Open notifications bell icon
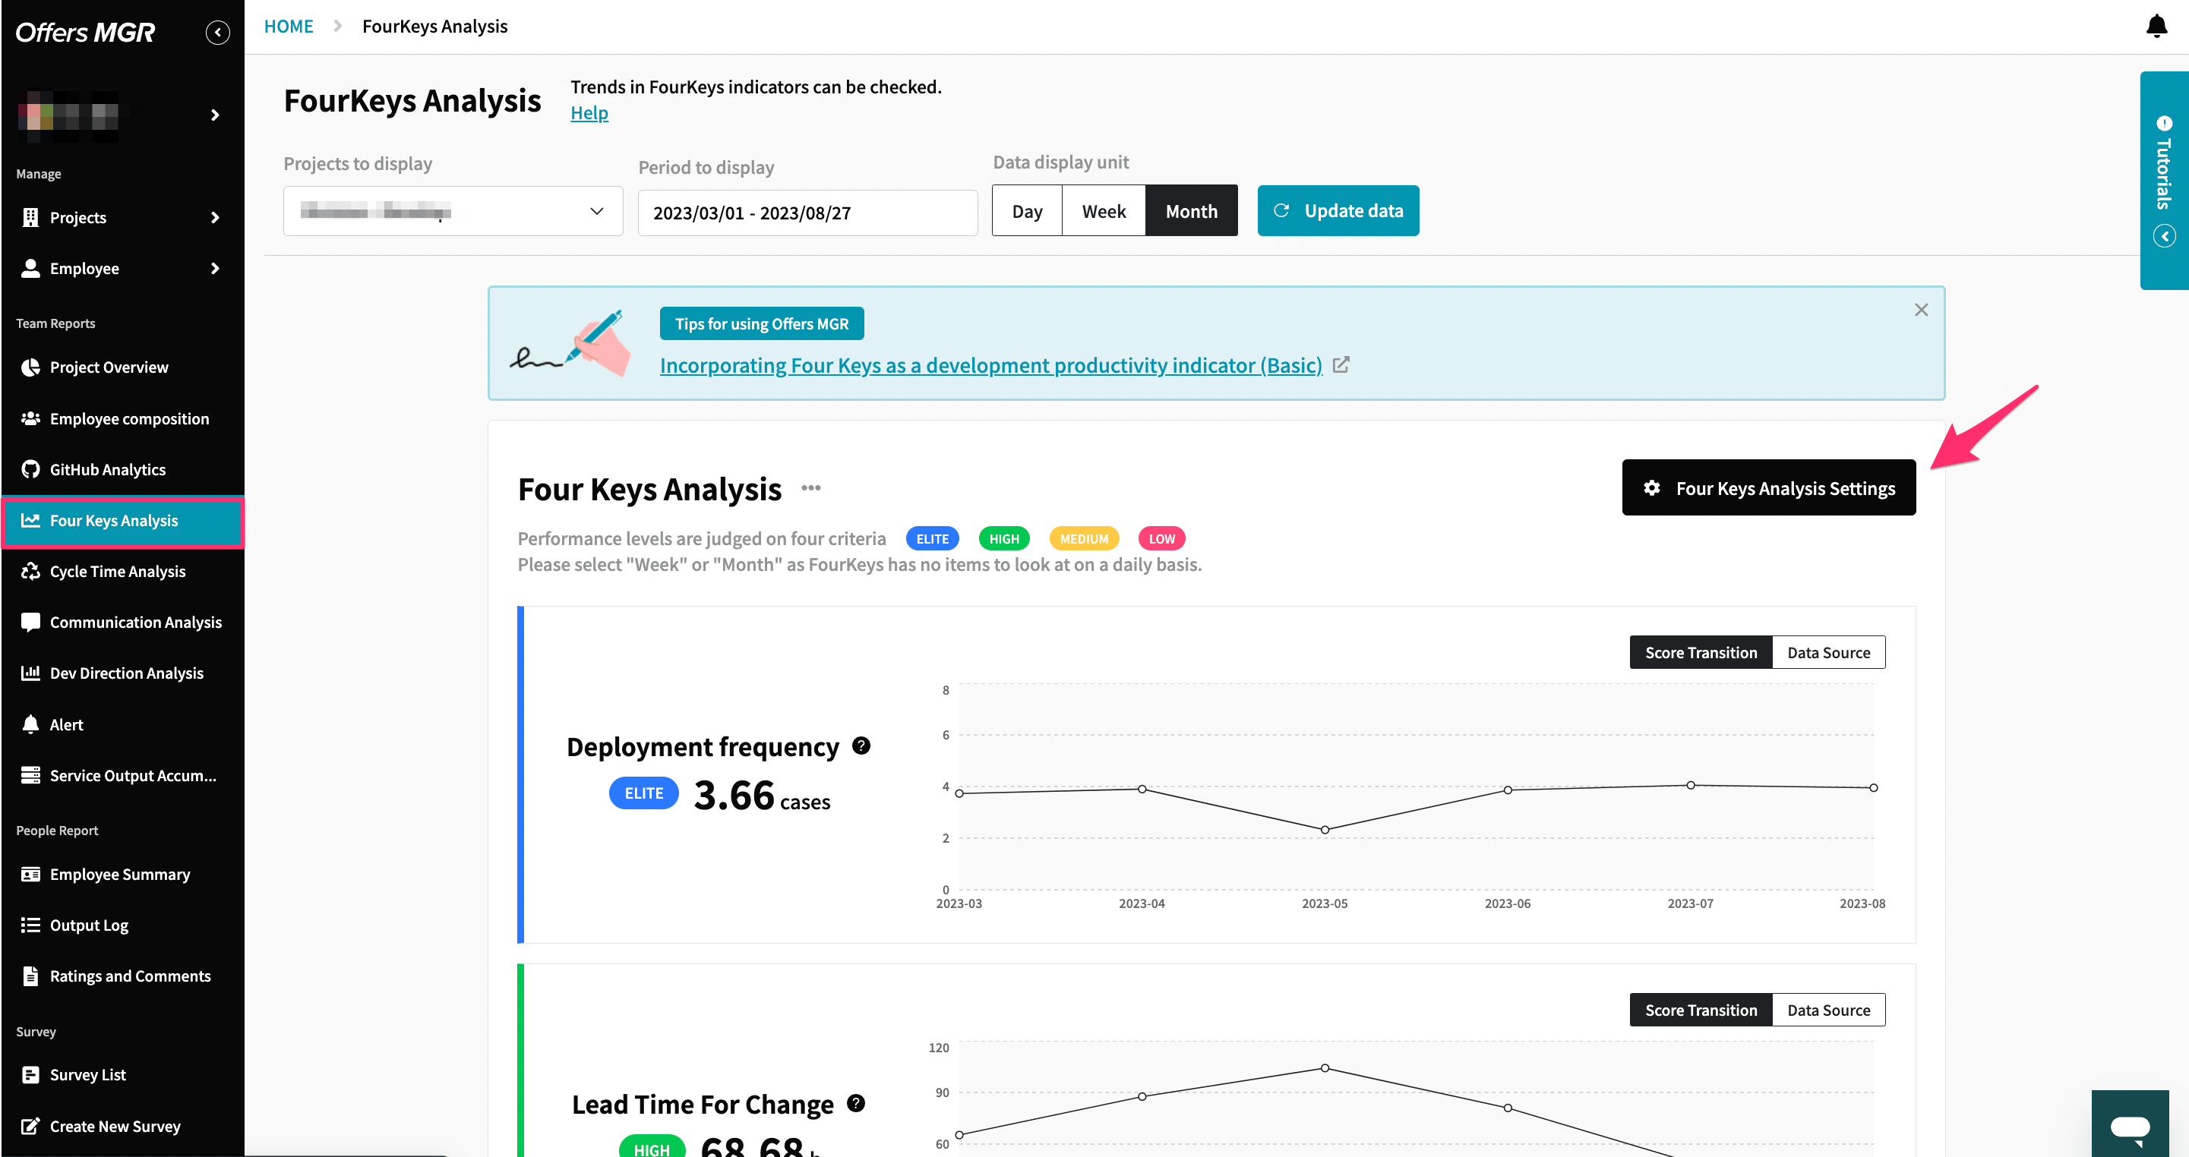The image size is (2189, 1157). pyautogui.click(x=2156, y=27)
